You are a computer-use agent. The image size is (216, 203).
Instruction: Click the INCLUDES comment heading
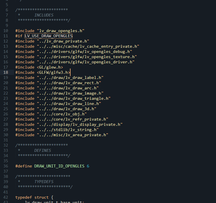tap(44, 15)
